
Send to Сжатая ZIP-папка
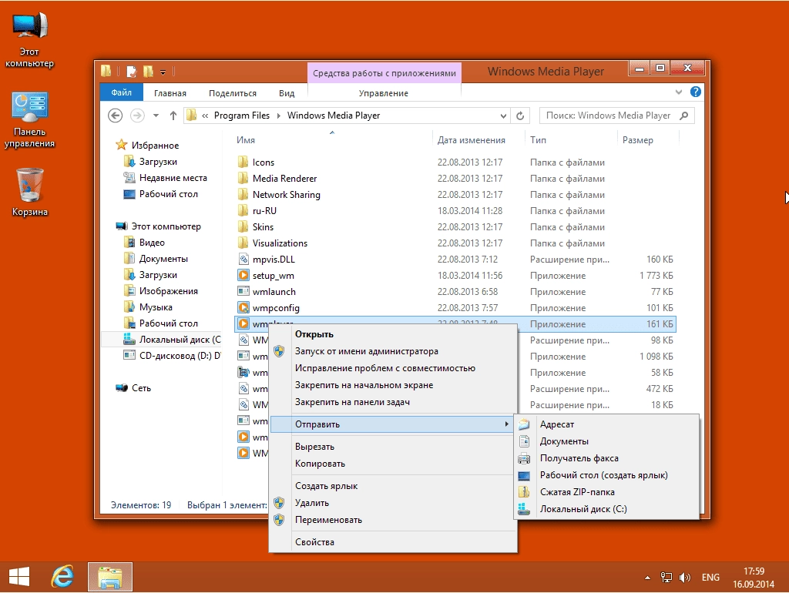[606, 492]
